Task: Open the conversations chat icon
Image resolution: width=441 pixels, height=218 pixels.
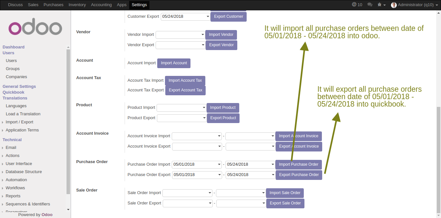Action: [370, 5]
